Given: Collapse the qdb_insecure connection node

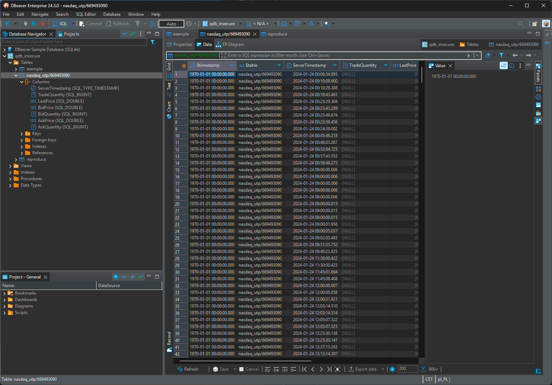Looking at the screenshot, I should pyautogui.click(x=4, y=56).
